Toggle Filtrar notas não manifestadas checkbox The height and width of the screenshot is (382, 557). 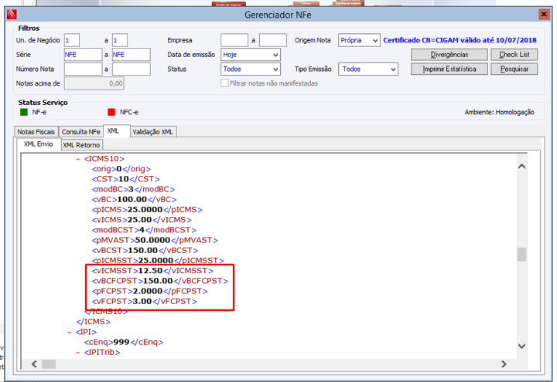[x=224, y=83]
